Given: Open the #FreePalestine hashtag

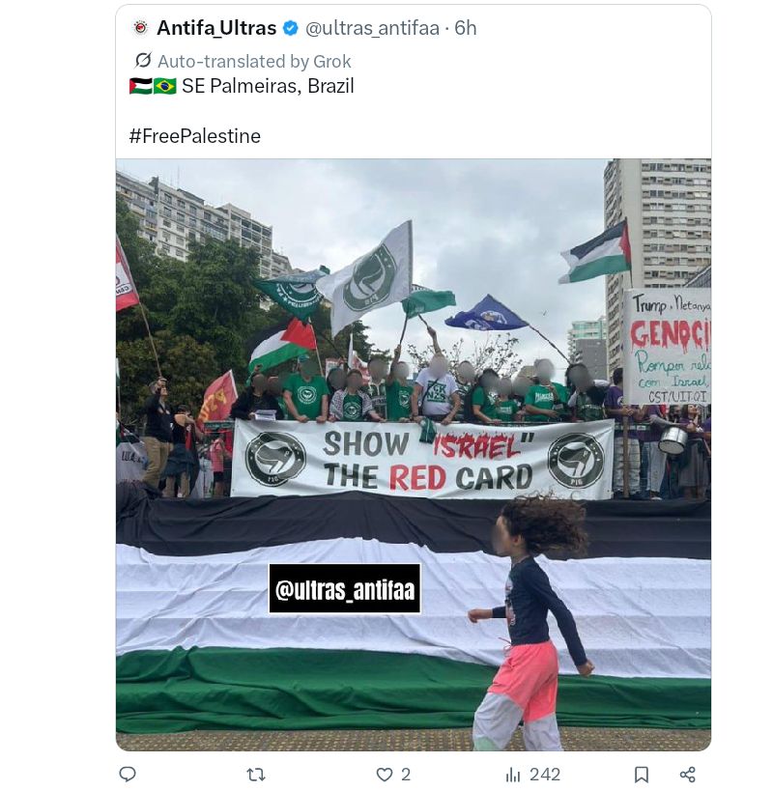Looking at the screenshot, I should coord(195,136).
